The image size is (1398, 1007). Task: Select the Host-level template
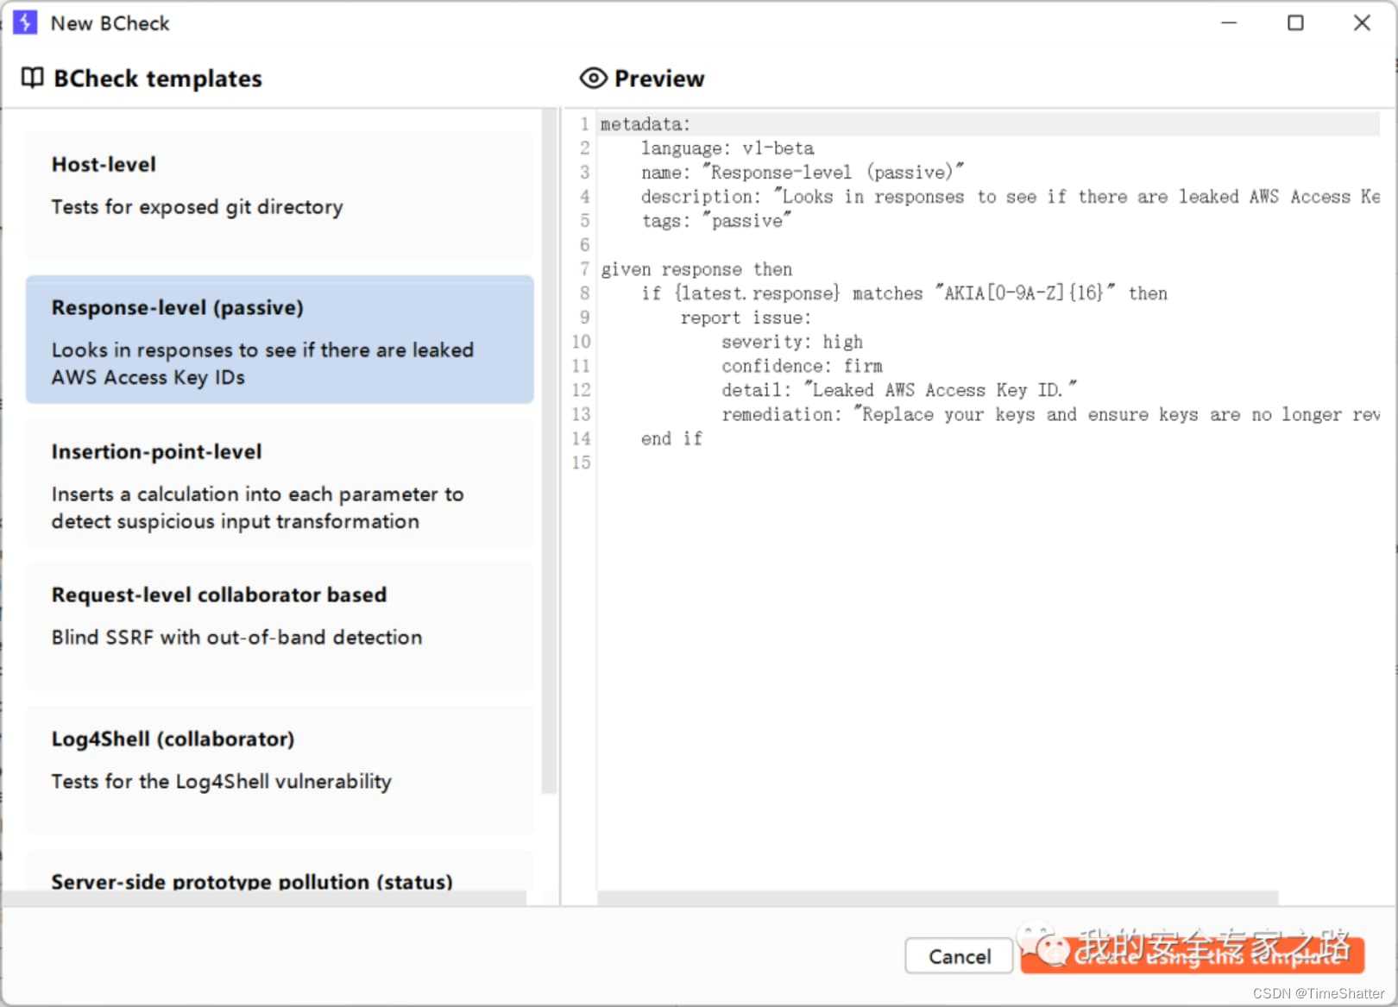[x=280, y=195]
